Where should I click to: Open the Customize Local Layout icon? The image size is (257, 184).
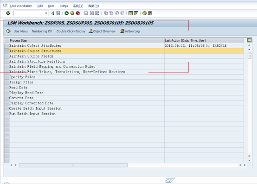[150, 13]
